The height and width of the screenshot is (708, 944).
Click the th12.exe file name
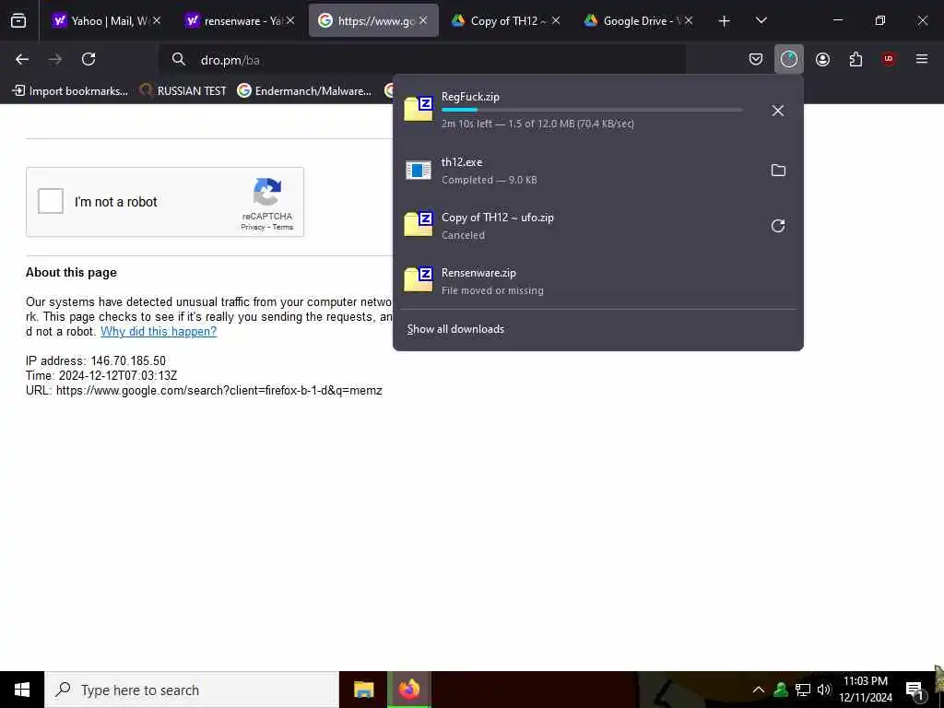462,162
